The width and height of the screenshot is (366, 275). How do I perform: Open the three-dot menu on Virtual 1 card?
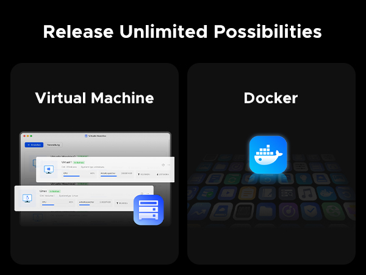tap(169, 165)
